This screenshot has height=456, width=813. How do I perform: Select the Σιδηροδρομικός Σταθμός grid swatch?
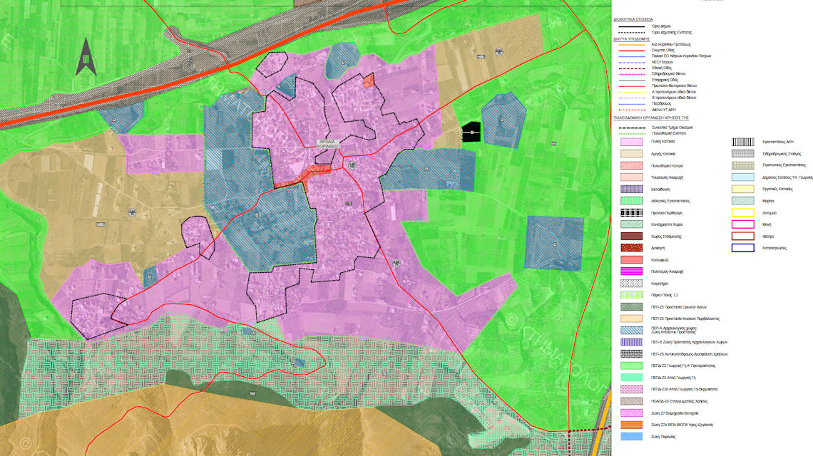click(742, 154)
